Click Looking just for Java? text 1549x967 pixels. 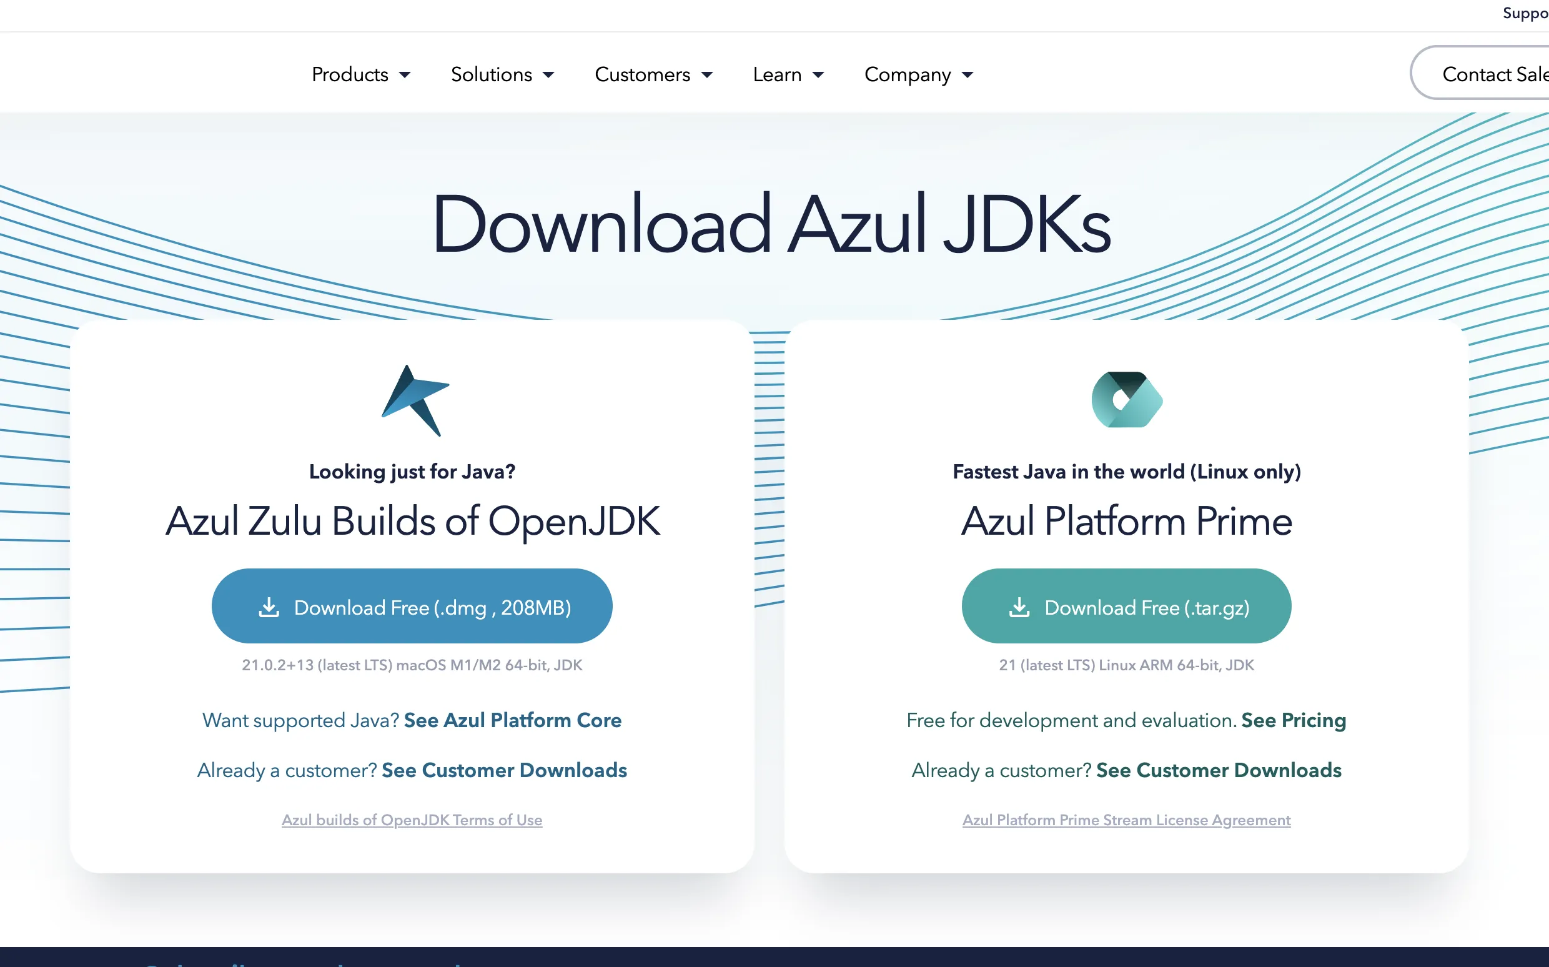412,472
